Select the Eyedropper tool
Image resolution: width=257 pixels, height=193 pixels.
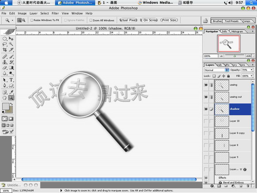11,92
